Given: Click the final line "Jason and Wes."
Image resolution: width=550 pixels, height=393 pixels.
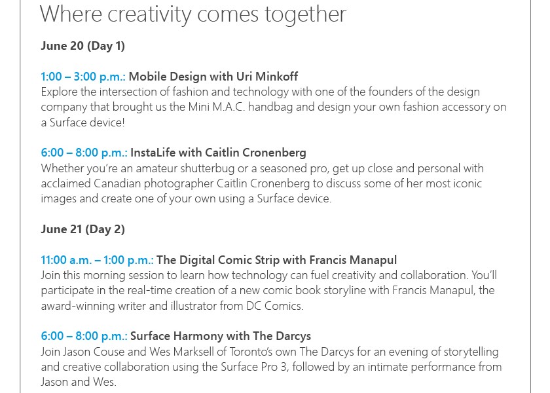Looking at the screenshot, I should 79,382.
